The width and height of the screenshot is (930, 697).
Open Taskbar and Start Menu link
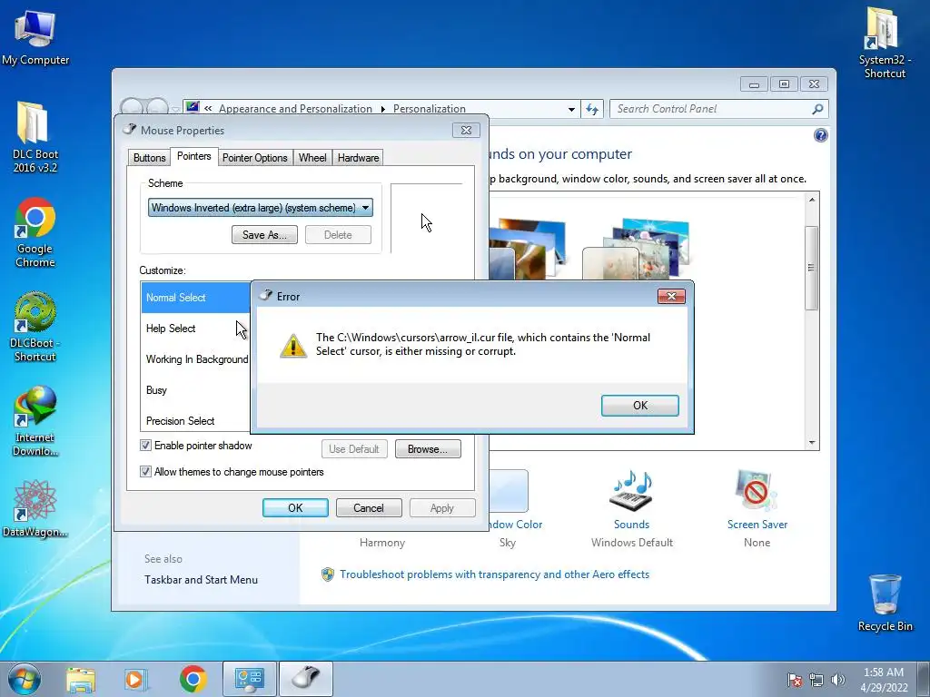click(x=201, y=580)
